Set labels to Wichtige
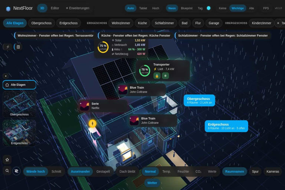Screen dimensions: 285x190 pos(237,8)
